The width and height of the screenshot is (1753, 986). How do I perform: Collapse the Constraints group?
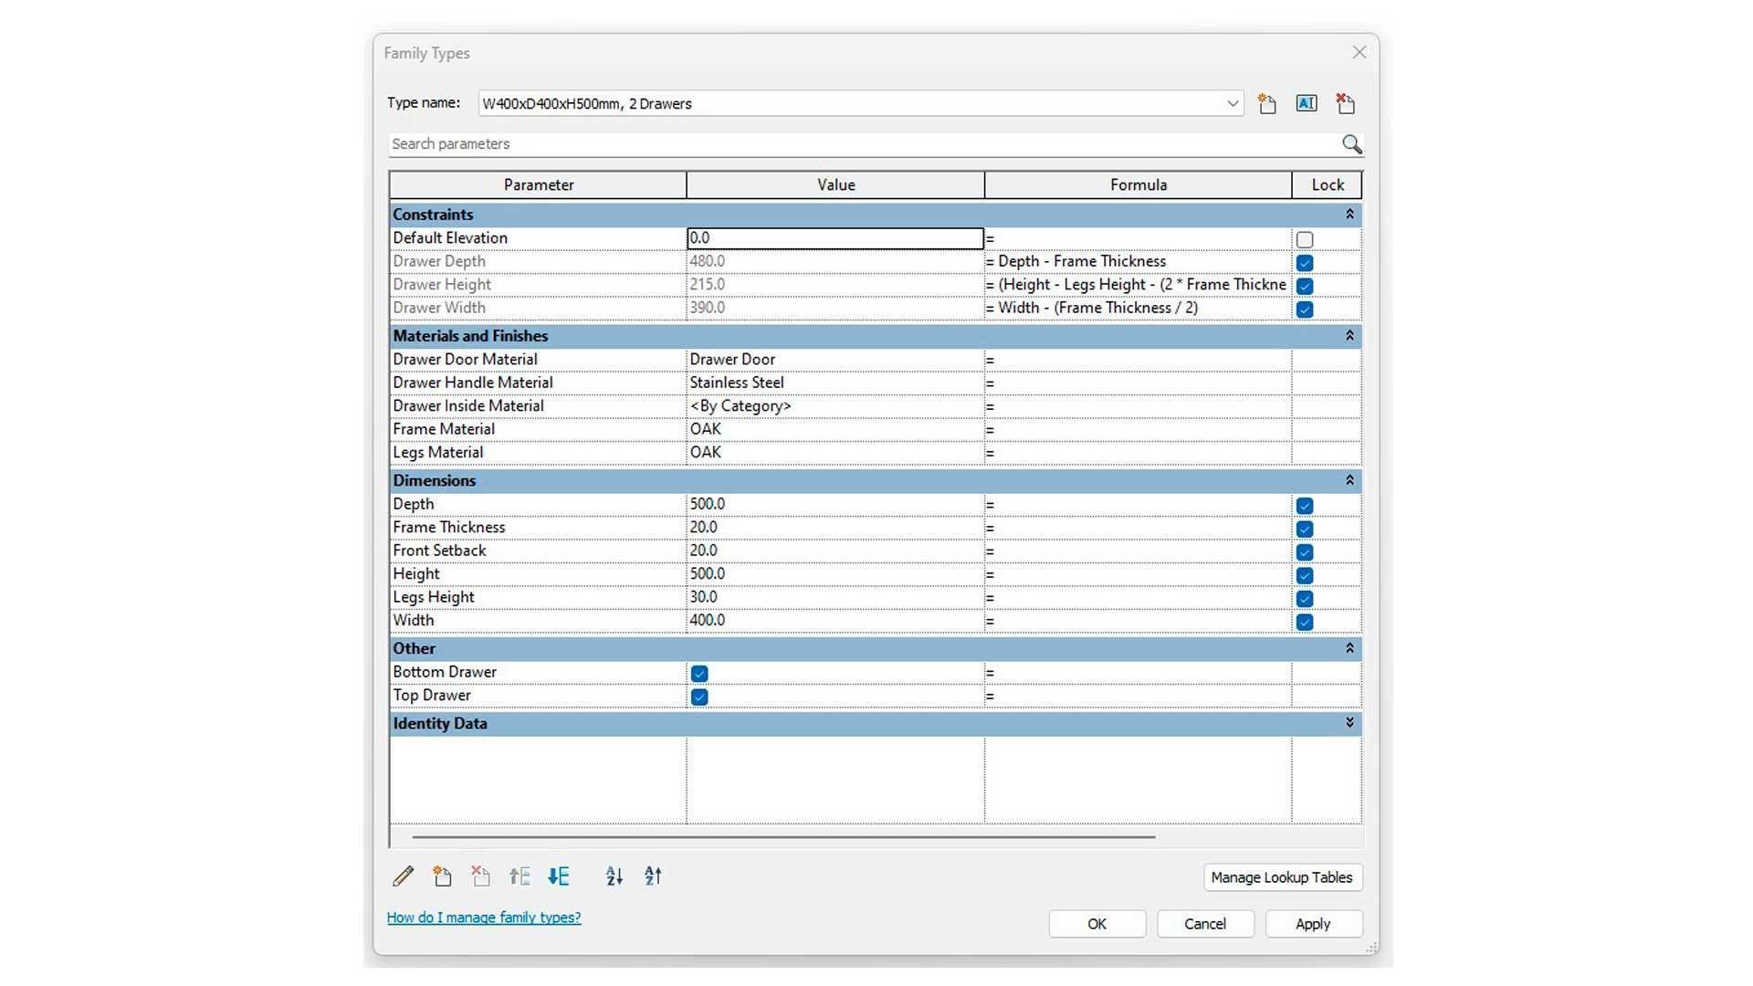pos(1349,215)
